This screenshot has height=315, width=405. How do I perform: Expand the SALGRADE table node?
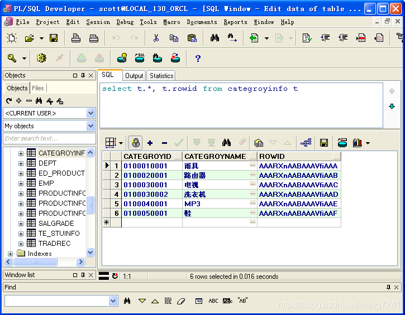click(21, 224)
